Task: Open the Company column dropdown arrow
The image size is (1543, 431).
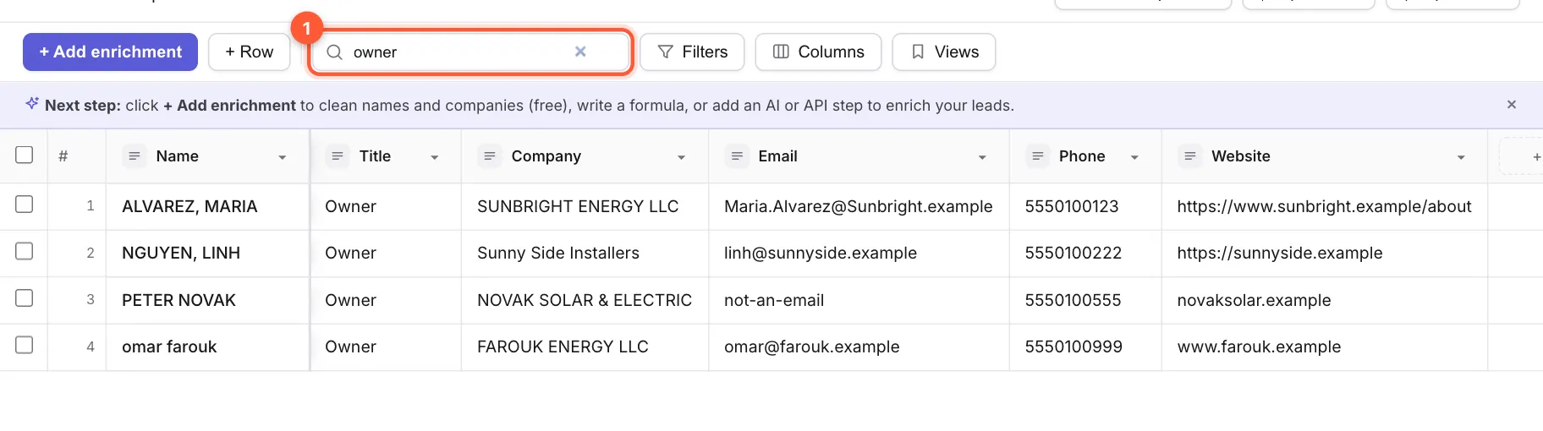Action: [681, 157]
